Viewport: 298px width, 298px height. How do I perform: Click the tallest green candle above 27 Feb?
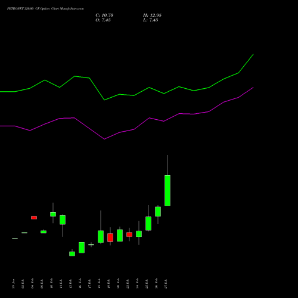167,191
